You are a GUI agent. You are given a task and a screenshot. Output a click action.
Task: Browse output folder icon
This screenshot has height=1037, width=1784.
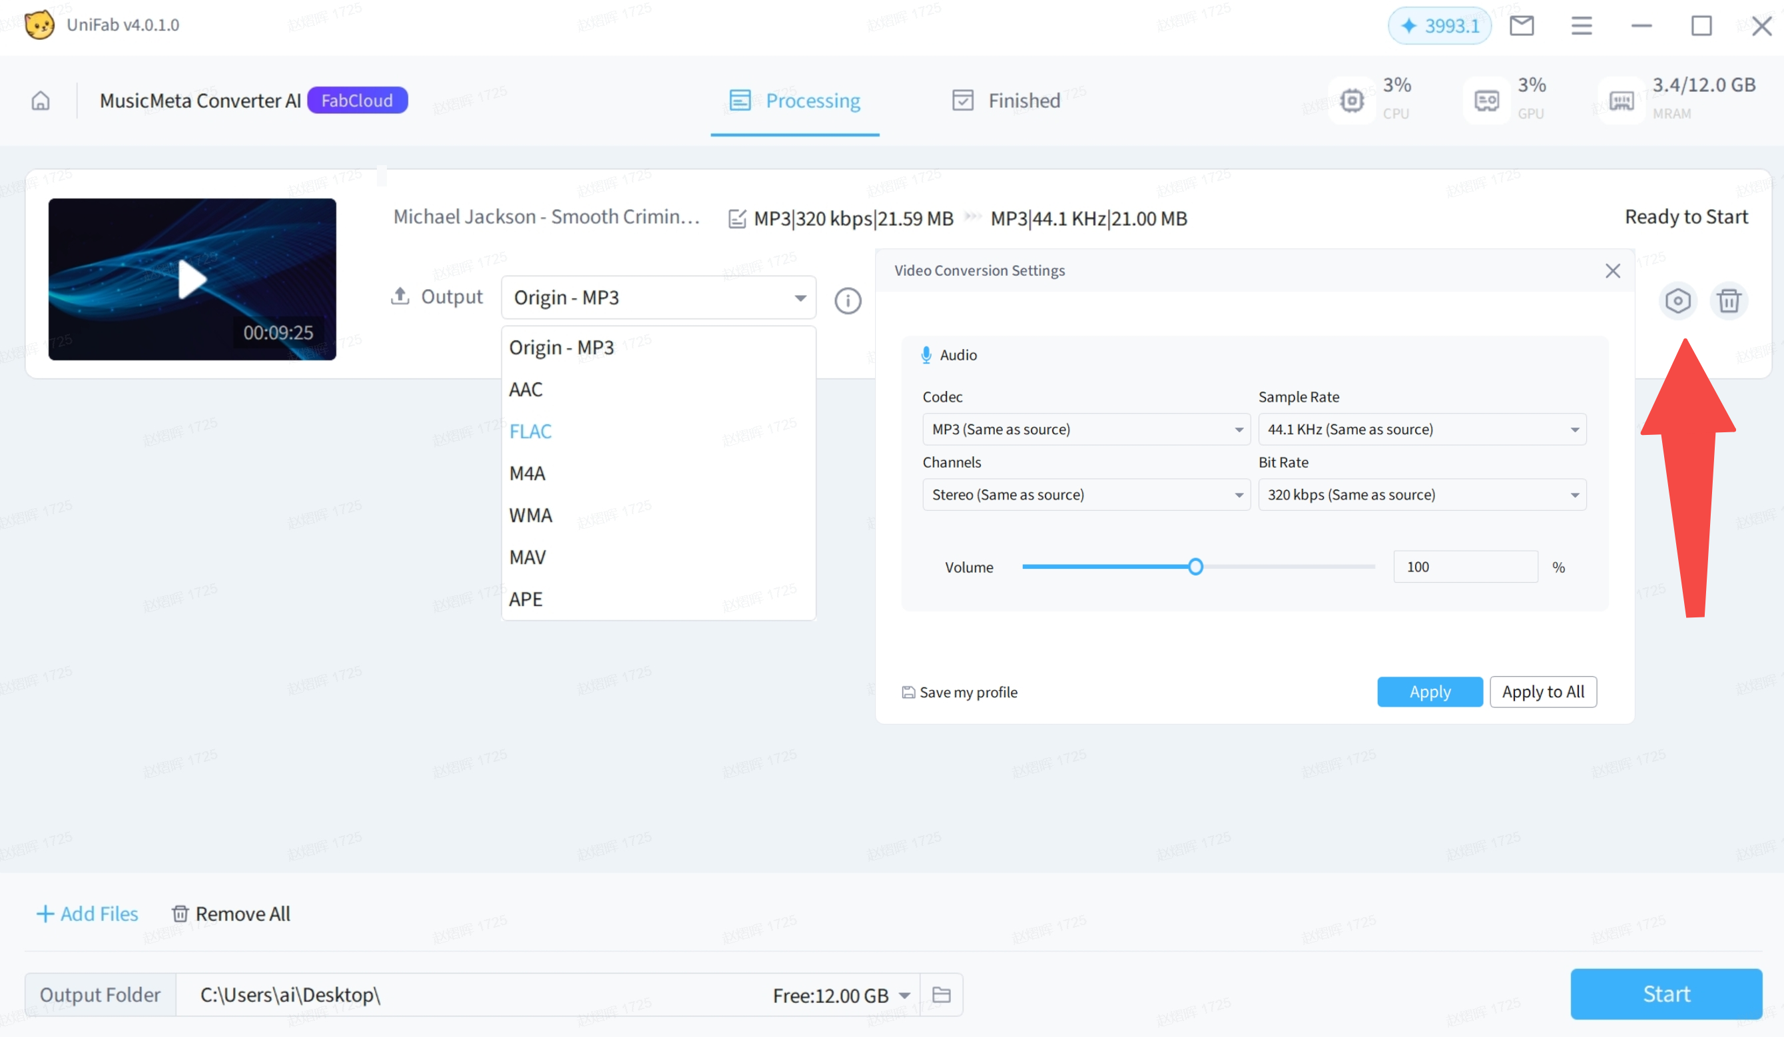coord(941,994)
